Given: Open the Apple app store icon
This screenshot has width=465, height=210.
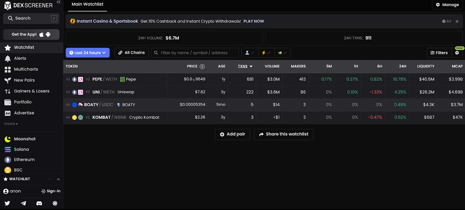Looking at the screenshot, I should (x=42, y=34).
